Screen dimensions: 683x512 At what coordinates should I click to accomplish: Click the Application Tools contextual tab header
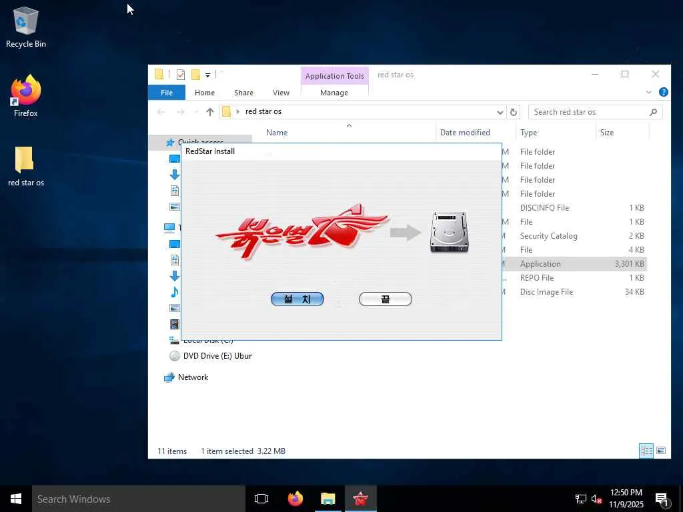[x=335, y=76]
